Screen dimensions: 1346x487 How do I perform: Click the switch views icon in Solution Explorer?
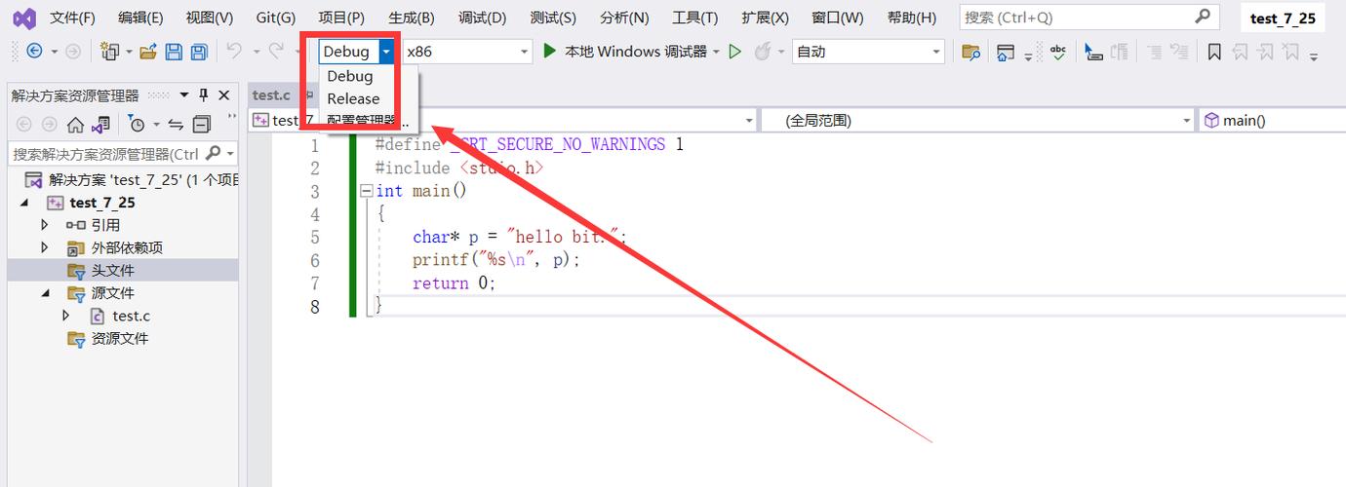99,124
